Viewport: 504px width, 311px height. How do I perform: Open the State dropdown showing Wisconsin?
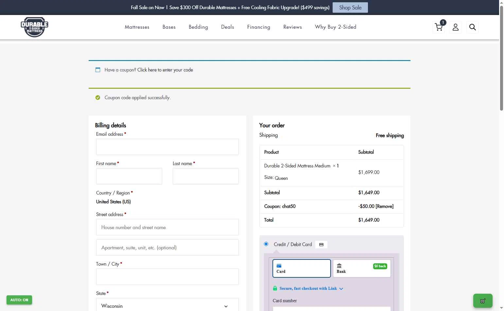pos(167,306)
